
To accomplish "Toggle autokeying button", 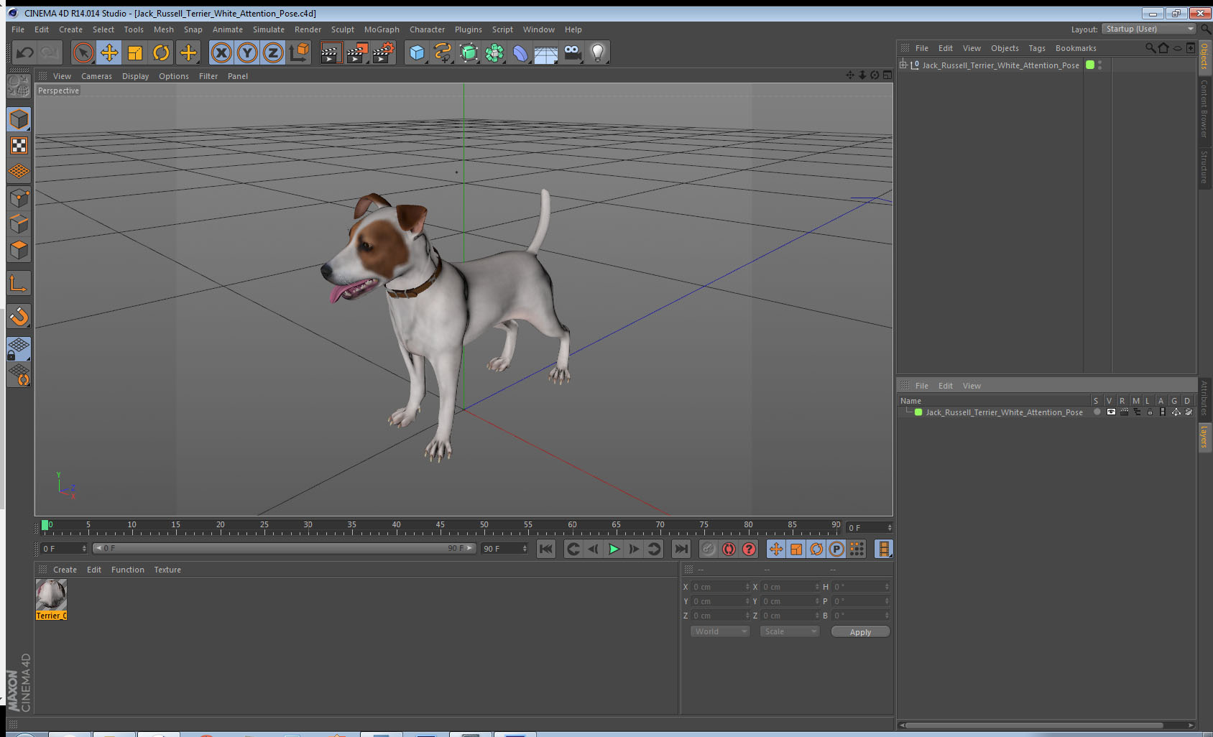I will (729, 549).
